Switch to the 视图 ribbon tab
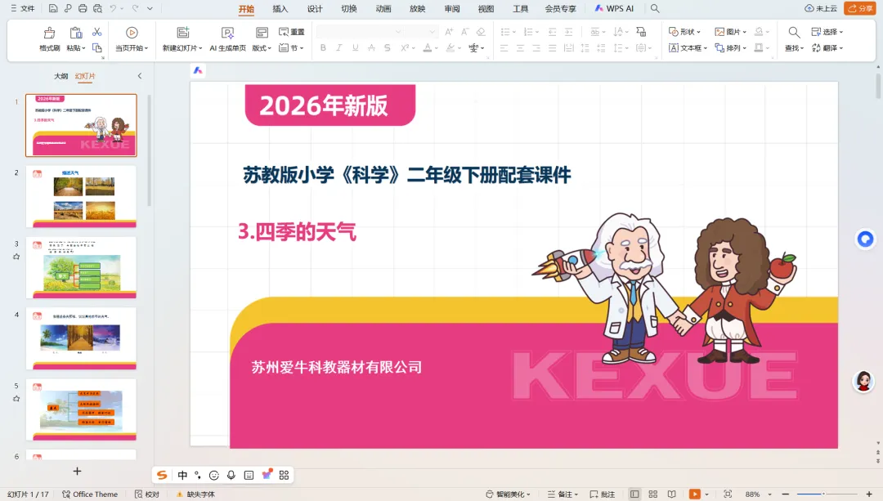 pos(486,8)
